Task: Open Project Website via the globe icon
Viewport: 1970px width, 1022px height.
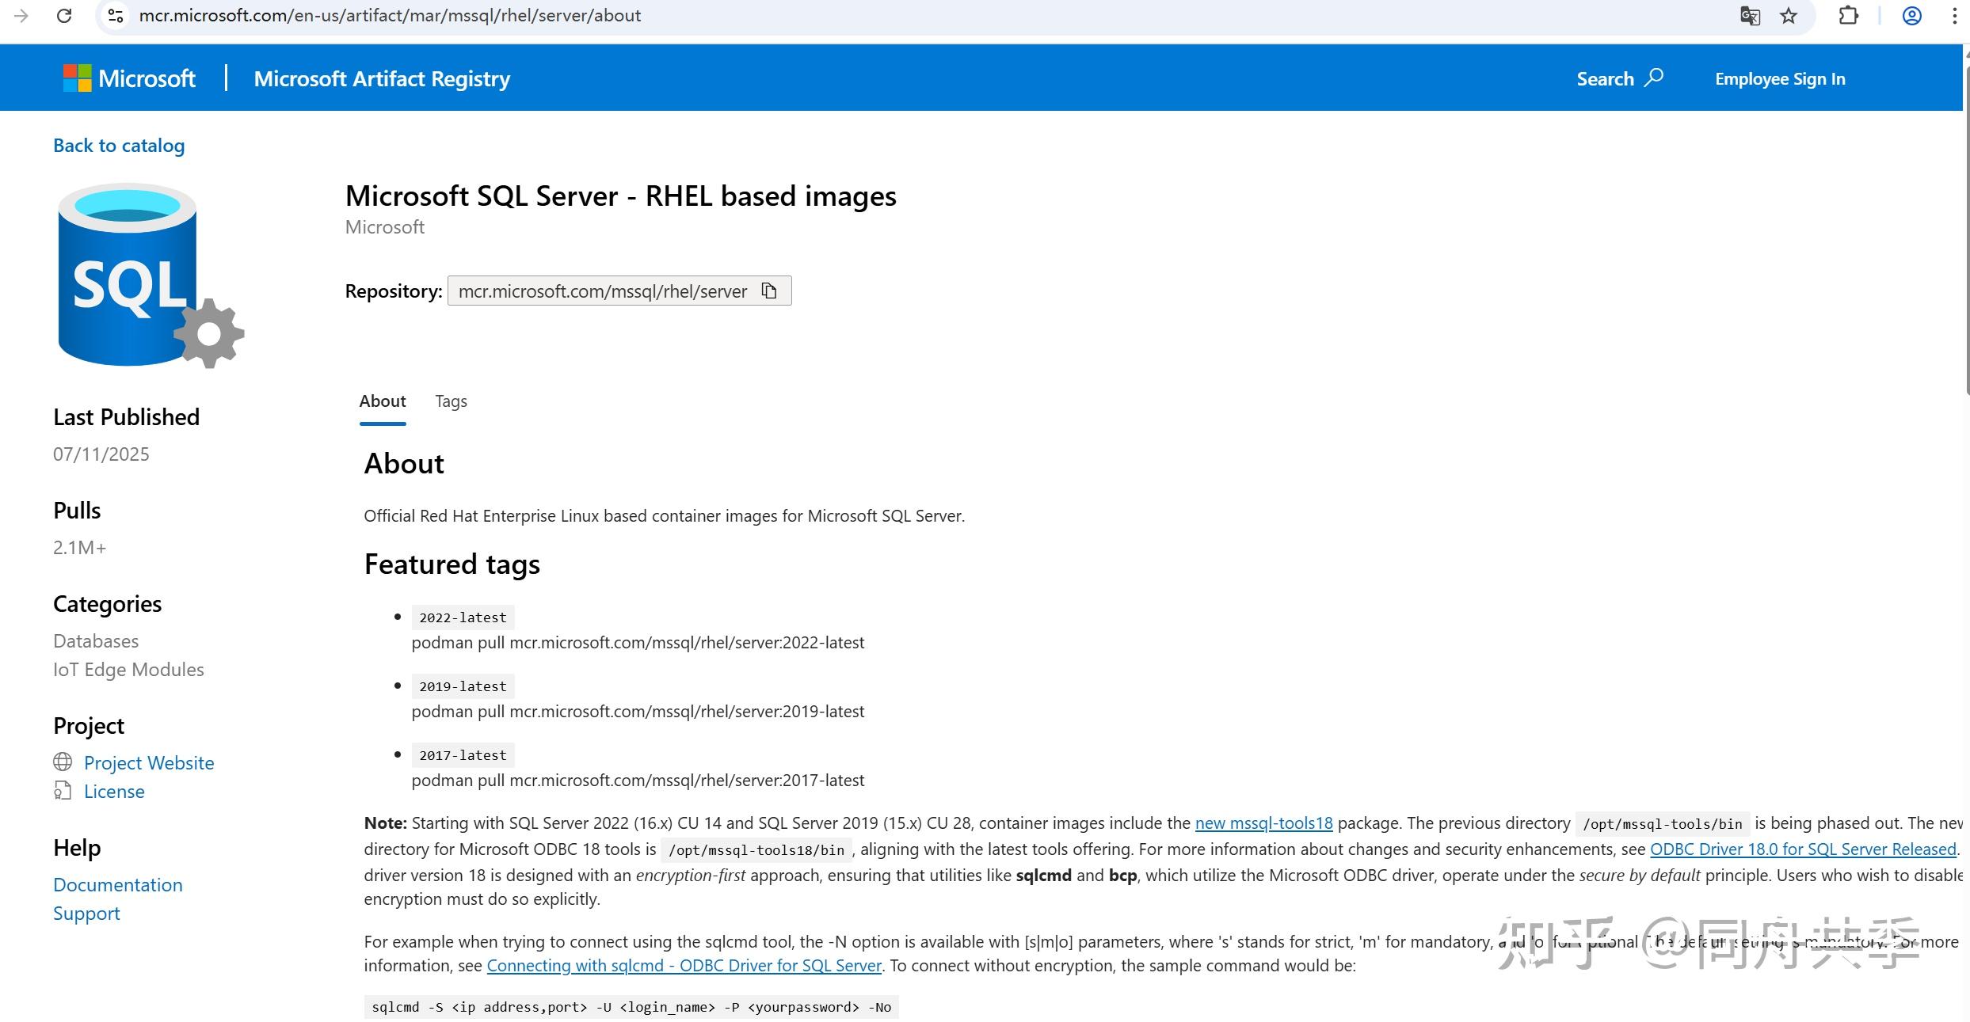Action: (63, 762)
